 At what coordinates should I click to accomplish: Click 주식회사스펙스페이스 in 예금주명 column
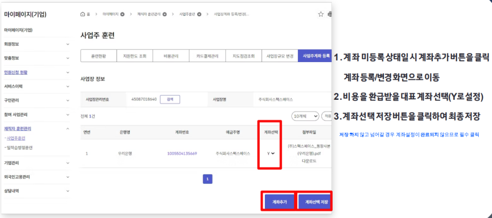pos(233,154)
